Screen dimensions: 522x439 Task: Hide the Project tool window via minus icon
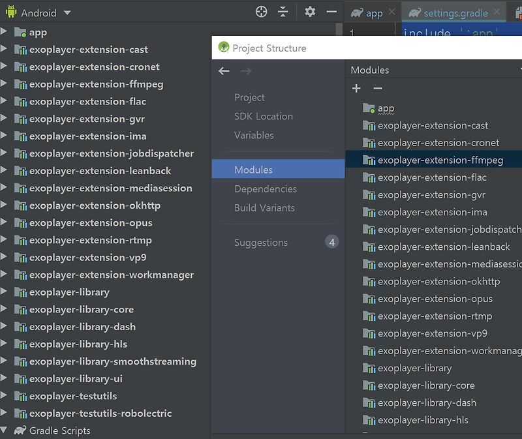pos(333,12)
